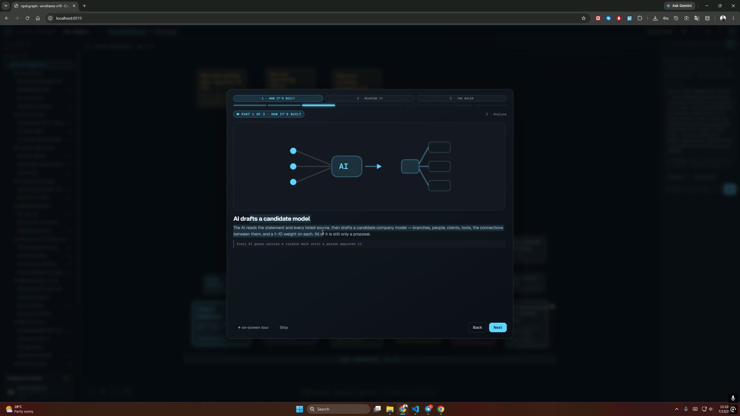740x416 pixels.
Task: Click the 'AI drafts a candidate model' heading
Action: [x=271, y=219]
